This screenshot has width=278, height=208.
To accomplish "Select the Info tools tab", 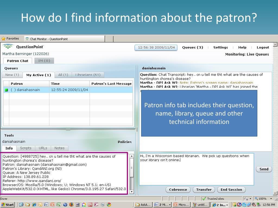I will (x=9, y=148).
